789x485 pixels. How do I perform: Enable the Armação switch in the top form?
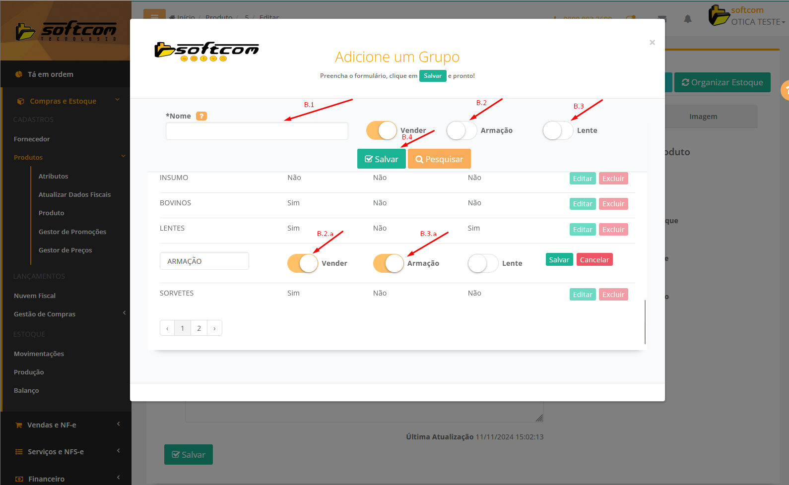(461, 130)
